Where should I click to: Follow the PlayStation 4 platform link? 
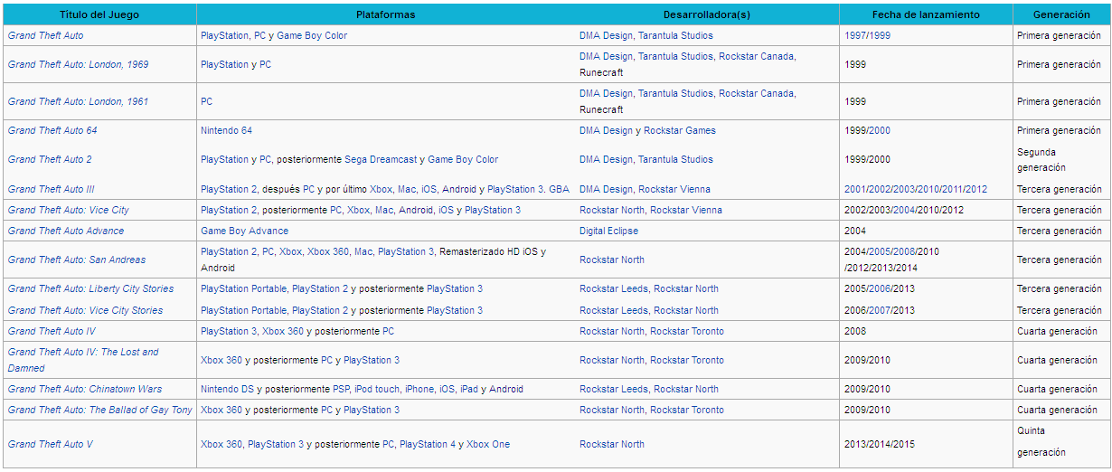[428, 444]
